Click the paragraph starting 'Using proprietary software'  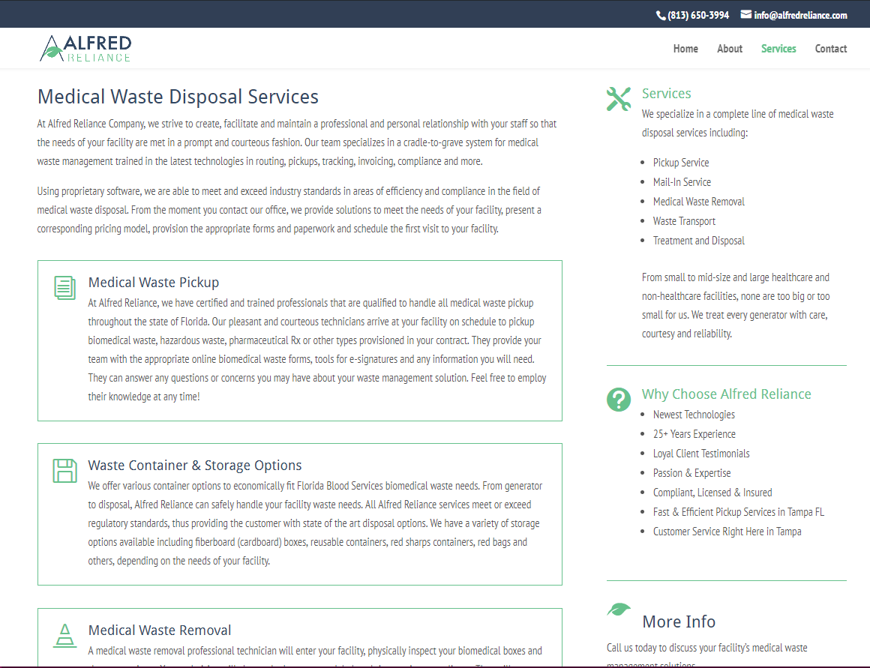click(289, 210)
